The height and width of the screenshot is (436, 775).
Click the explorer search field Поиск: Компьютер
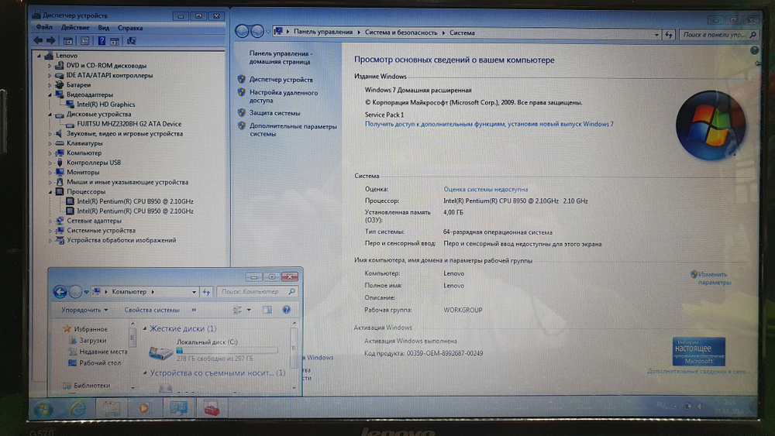coord(257,292)
